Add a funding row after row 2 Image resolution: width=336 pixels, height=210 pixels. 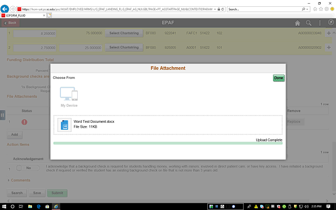pyautogui.click(x=329, y=47)
